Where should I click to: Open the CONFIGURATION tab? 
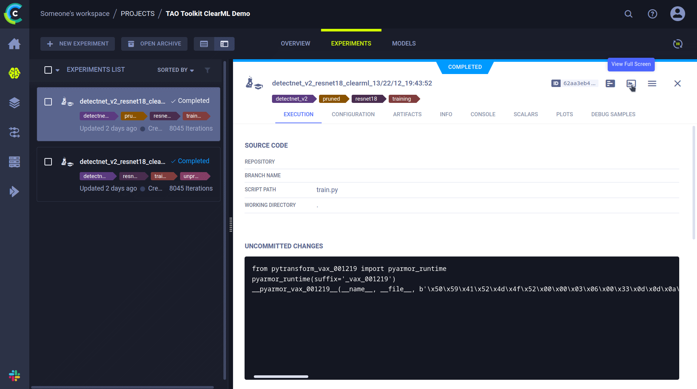pyautogui.click(x=353, y=114)
